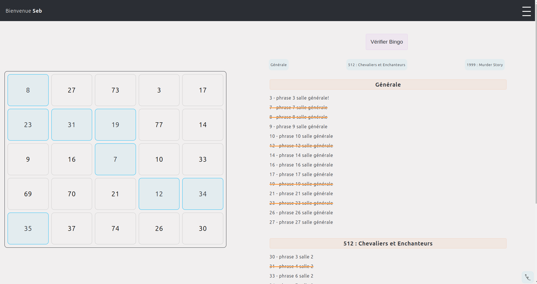Screen dimensions: 537x284
Task: Toggle bingo cell 26
Action: click(159, 228)
